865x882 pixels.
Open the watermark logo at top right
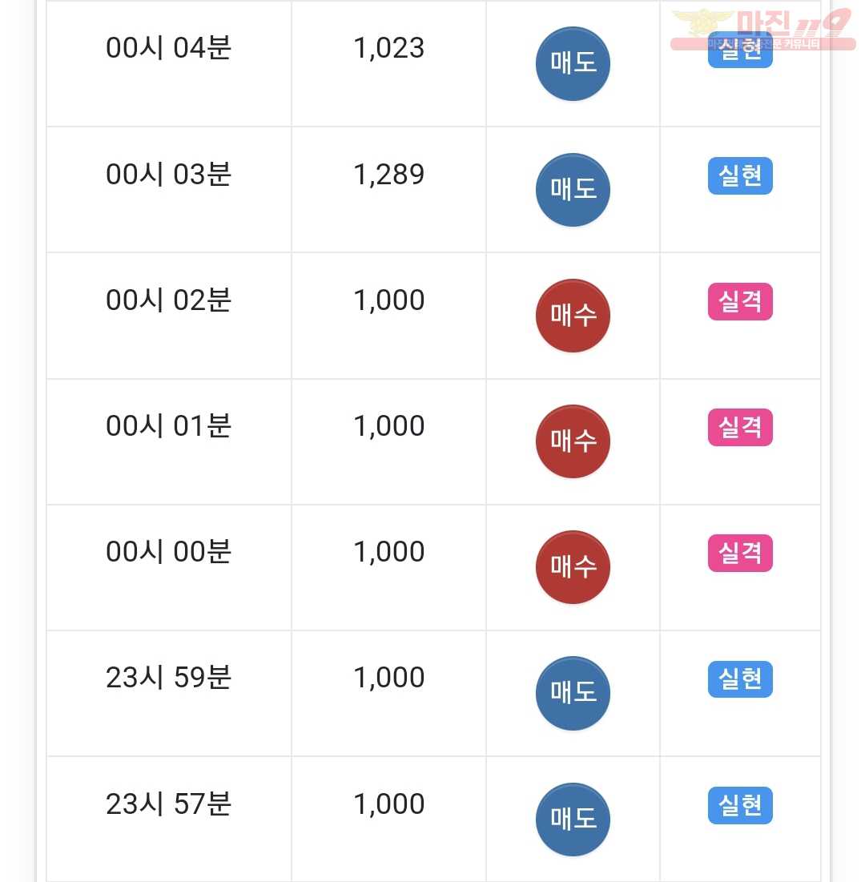point(763,30)
